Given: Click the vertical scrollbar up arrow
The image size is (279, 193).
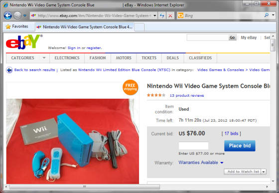Looking at the screenshot, I should pyautogui.click(x=273, y=36).
